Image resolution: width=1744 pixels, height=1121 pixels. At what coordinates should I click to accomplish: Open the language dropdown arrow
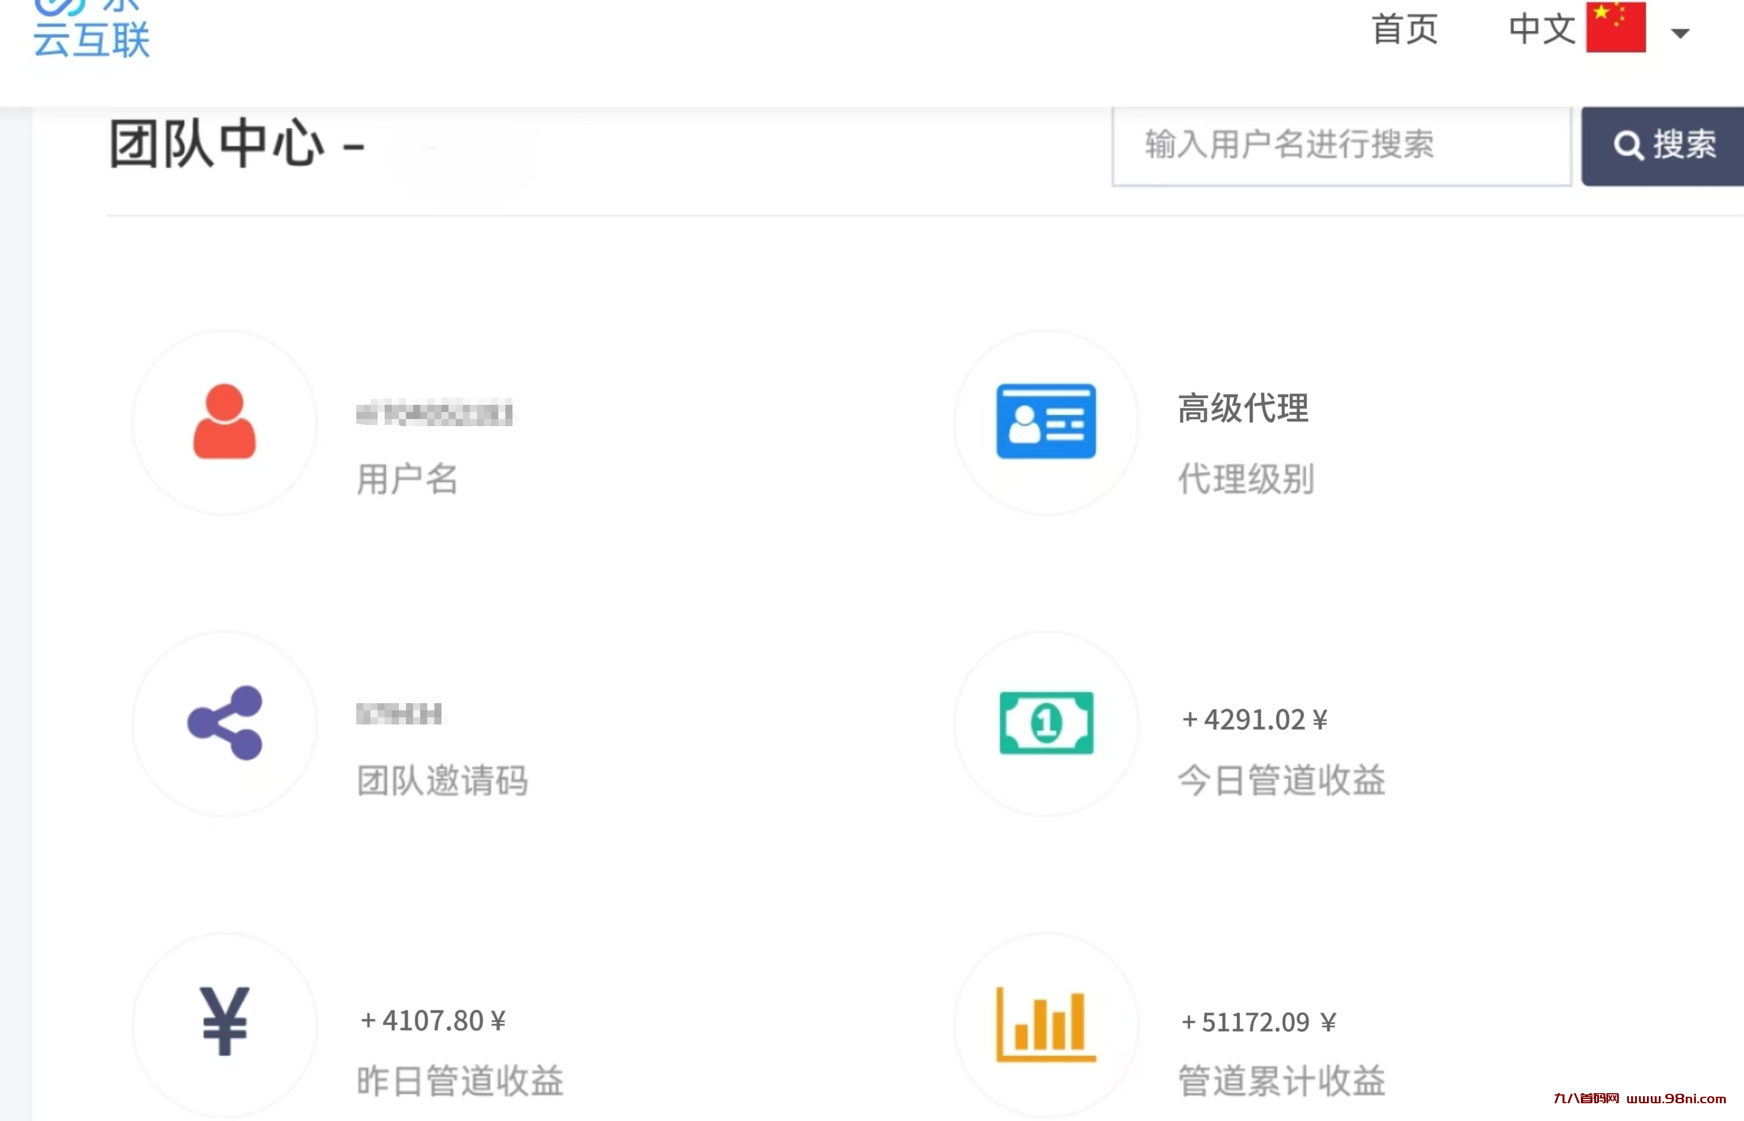click(x=1680, y=34)
